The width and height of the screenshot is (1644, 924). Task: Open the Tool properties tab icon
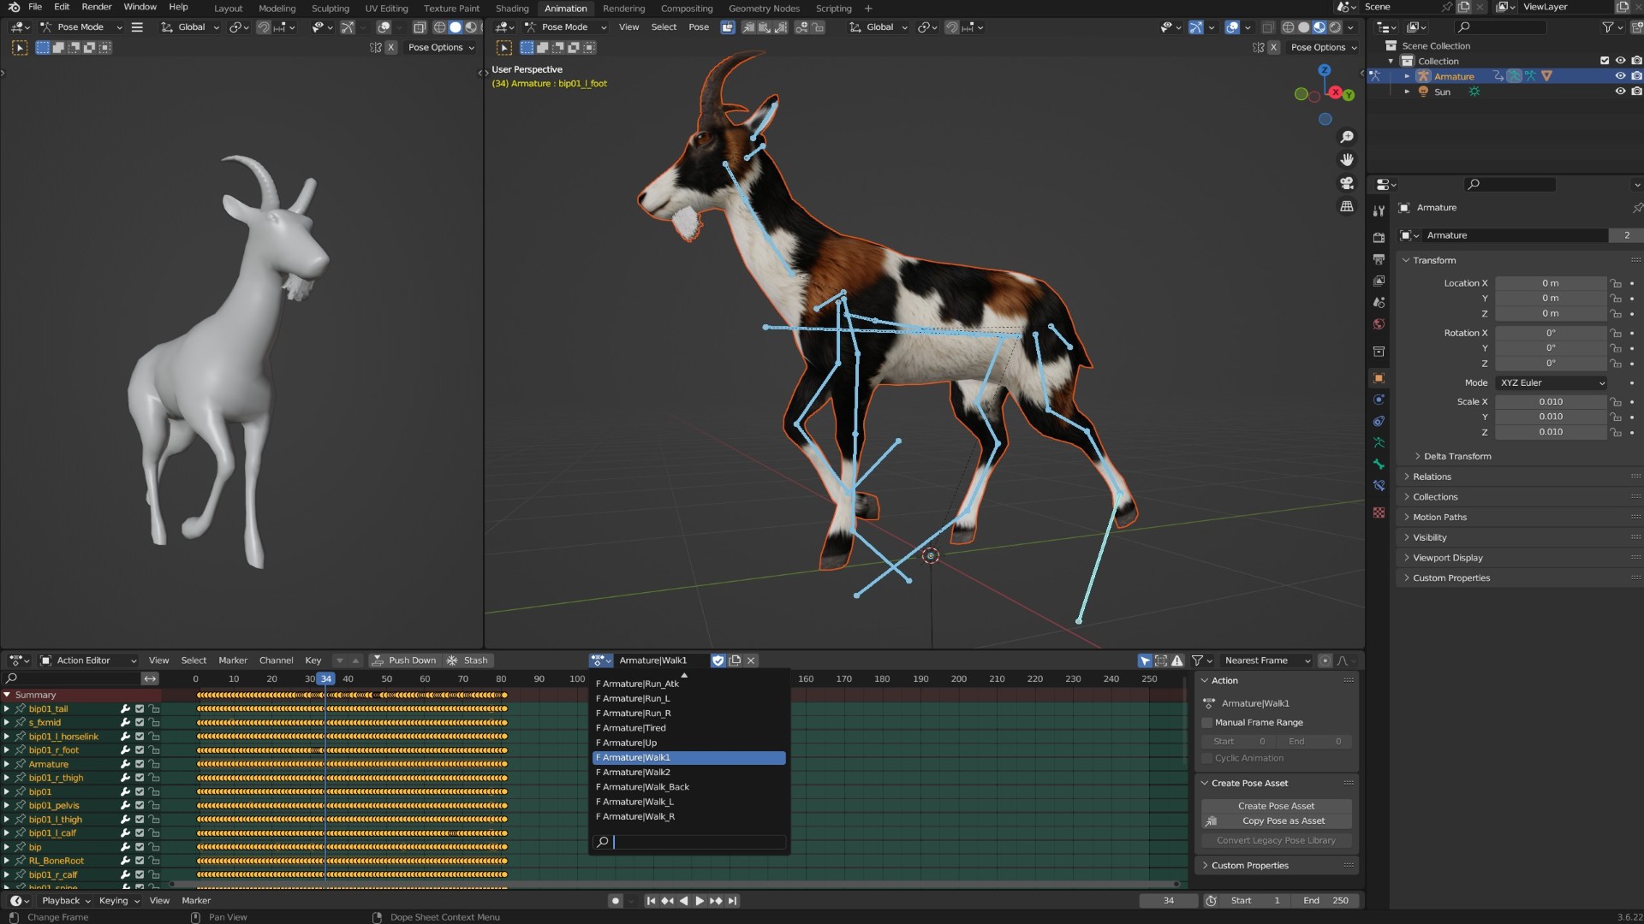pyautogui.click(x=1379, y=210)
